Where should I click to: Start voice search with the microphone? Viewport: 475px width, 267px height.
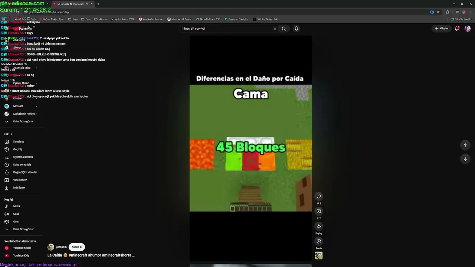coord(296,29)
